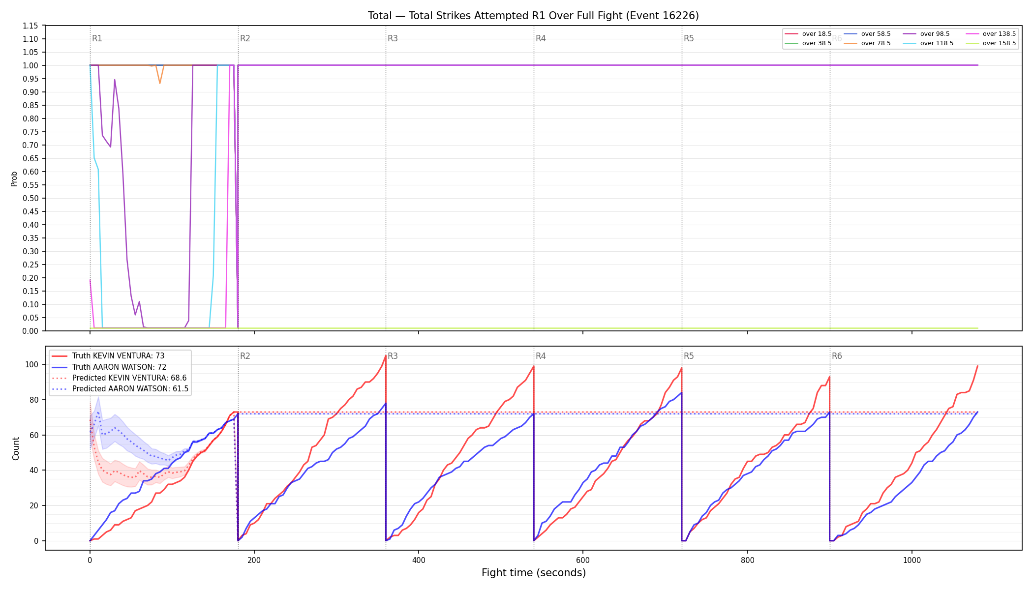1033x590 pixels.
Task: Click the 1.15 tick on the Prob axis
Action: coord(30,26)
